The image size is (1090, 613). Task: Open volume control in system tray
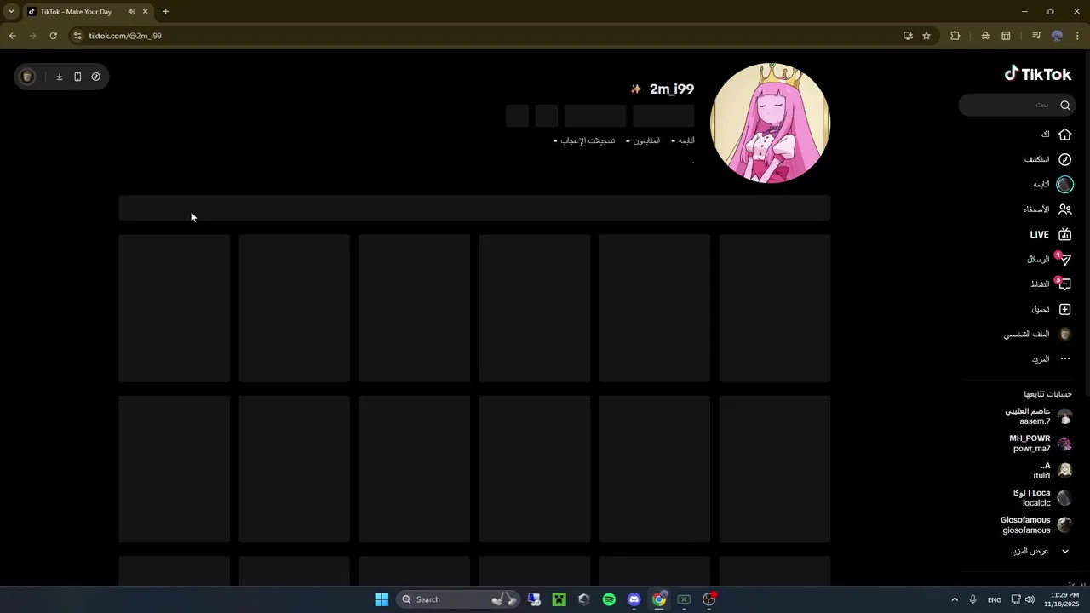coord(1030,599)
